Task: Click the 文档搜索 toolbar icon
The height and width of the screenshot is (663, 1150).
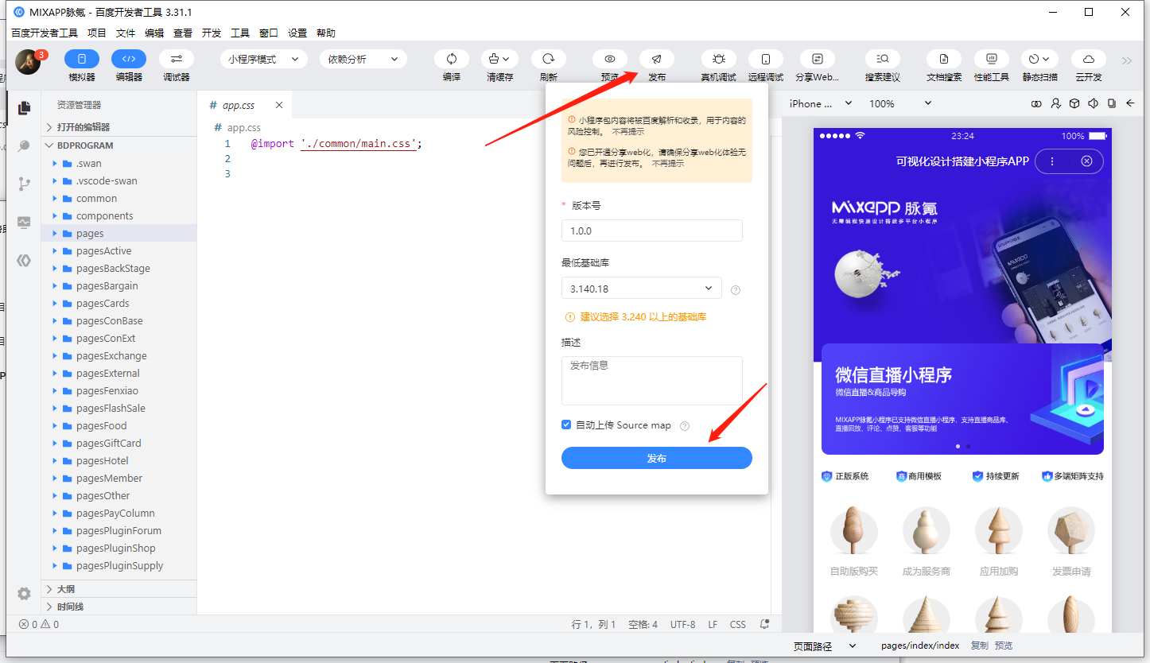Action: coord(944,59)
